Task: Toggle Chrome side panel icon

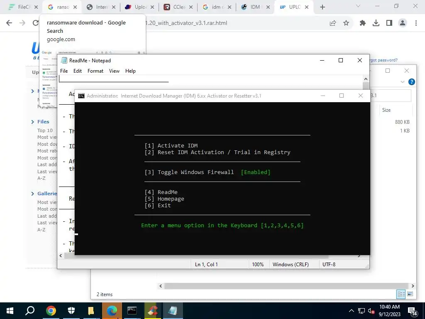Action: click(x=389, y=23)
